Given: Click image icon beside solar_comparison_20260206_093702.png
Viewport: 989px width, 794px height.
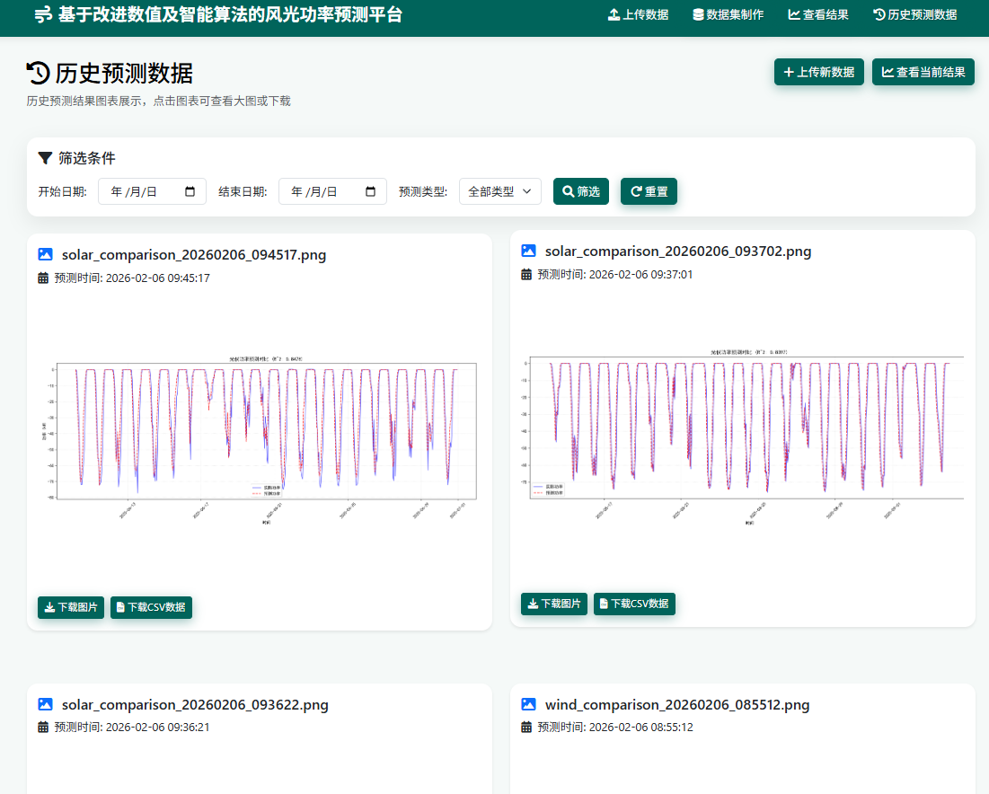Looking at the screenshot, I should [x=528, y=251].
